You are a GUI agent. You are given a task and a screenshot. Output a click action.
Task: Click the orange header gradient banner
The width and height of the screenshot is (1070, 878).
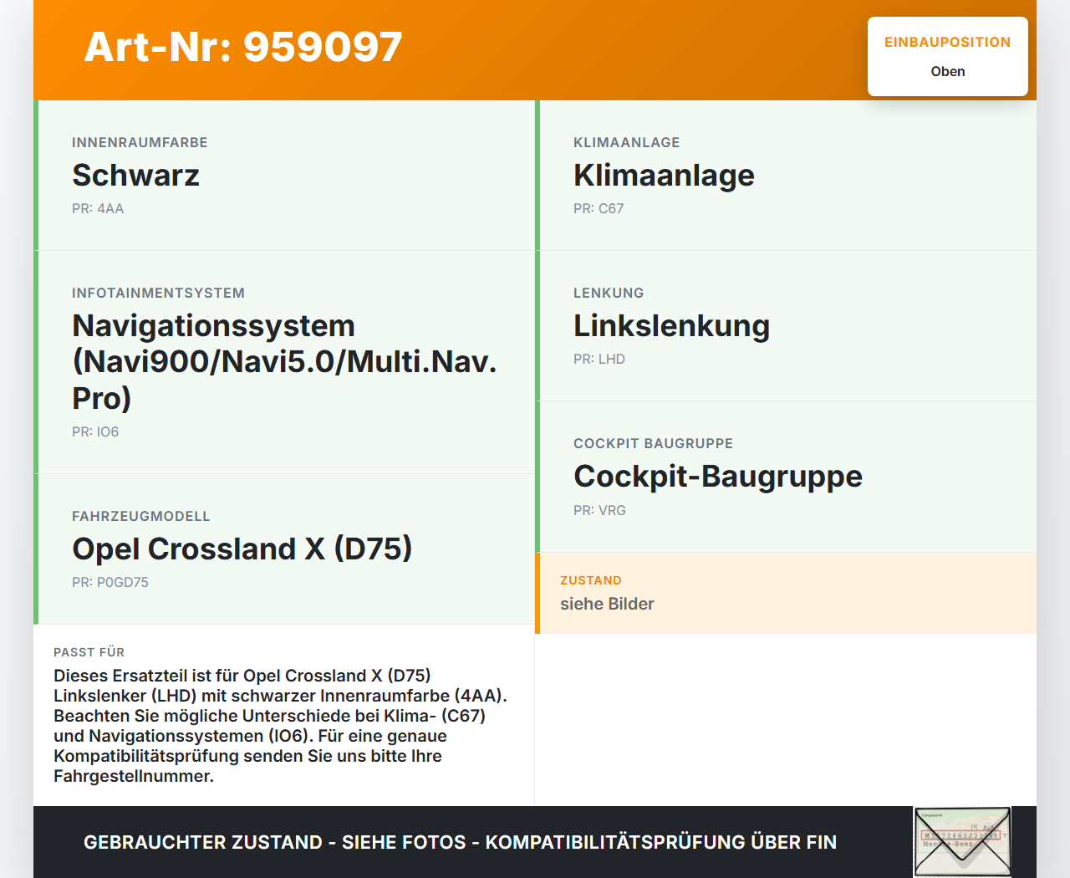click(535, 50)
